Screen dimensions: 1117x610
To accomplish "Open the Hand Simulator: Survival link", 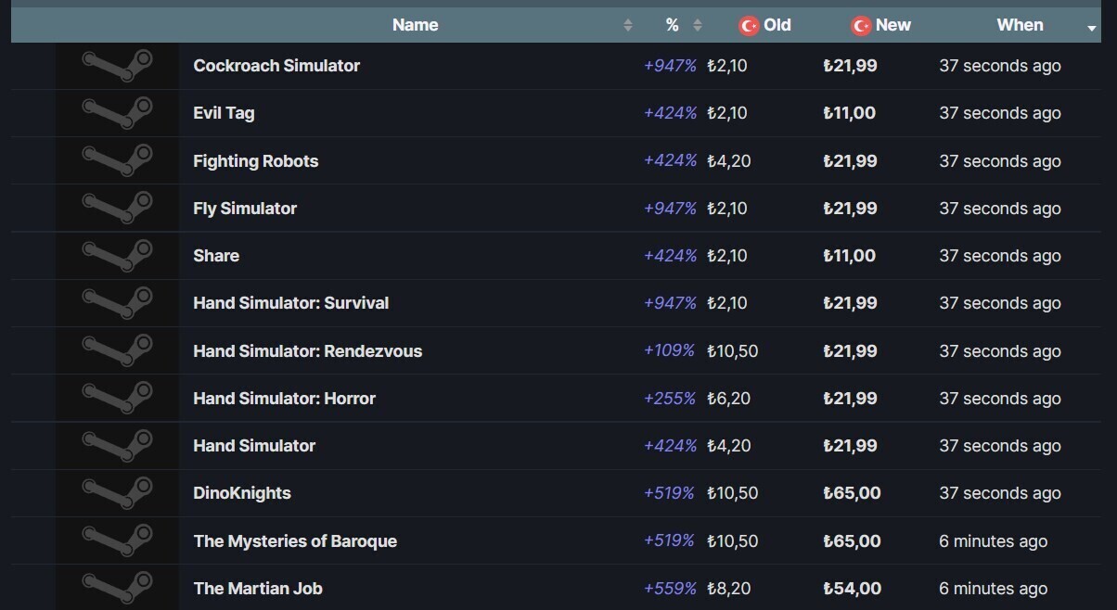I will 290,303.
